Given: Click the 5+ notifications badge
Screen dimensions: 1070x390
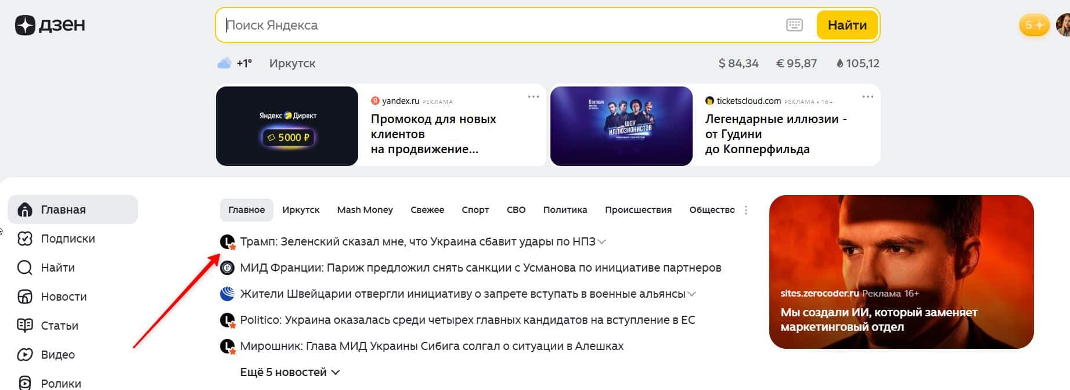Looking at the screenshot, I should 1034,25.
